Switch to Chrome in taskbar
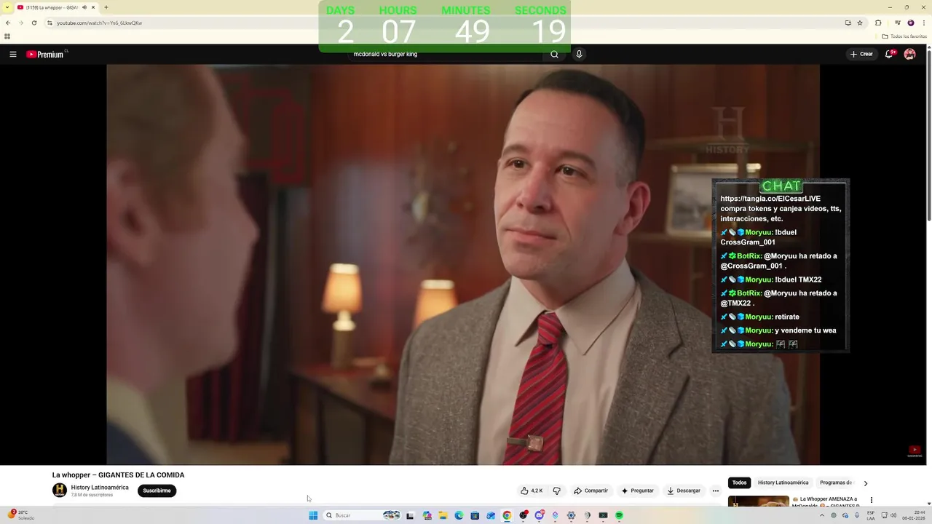Screen dimensions: 932x524 [507, 515]
